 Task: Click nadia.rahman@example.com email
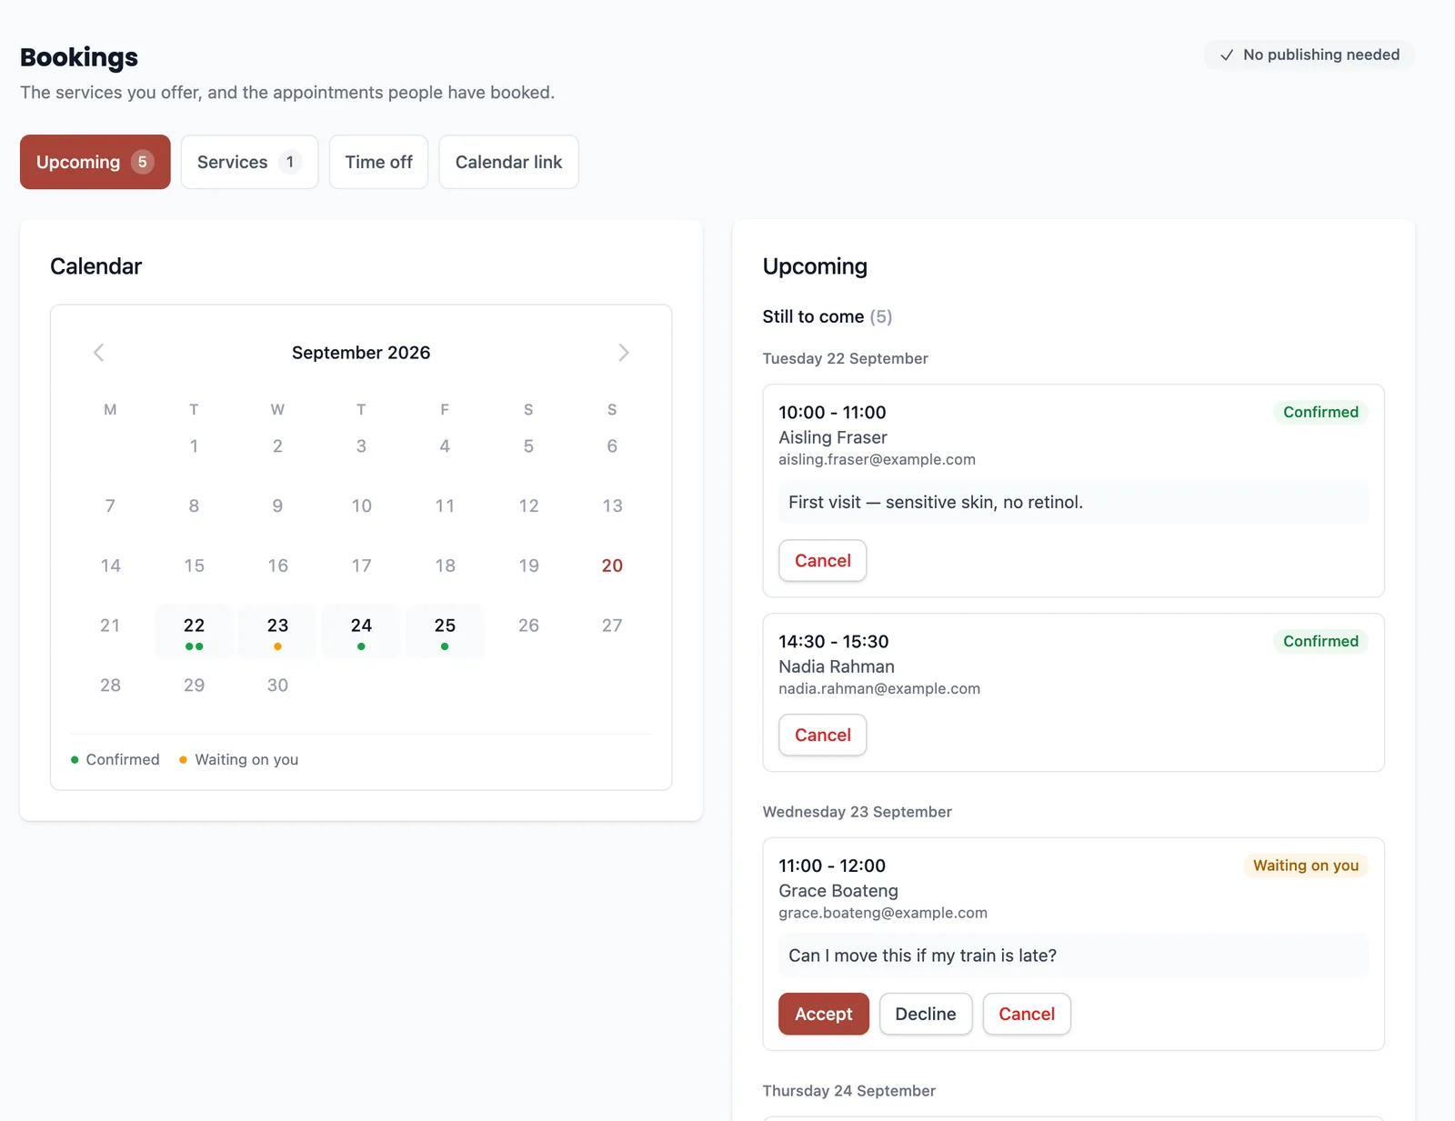point(879,689)
